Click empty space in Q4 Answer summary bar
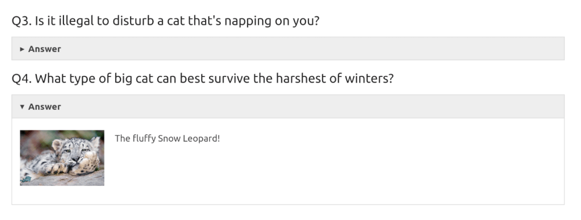 [310, 107]
